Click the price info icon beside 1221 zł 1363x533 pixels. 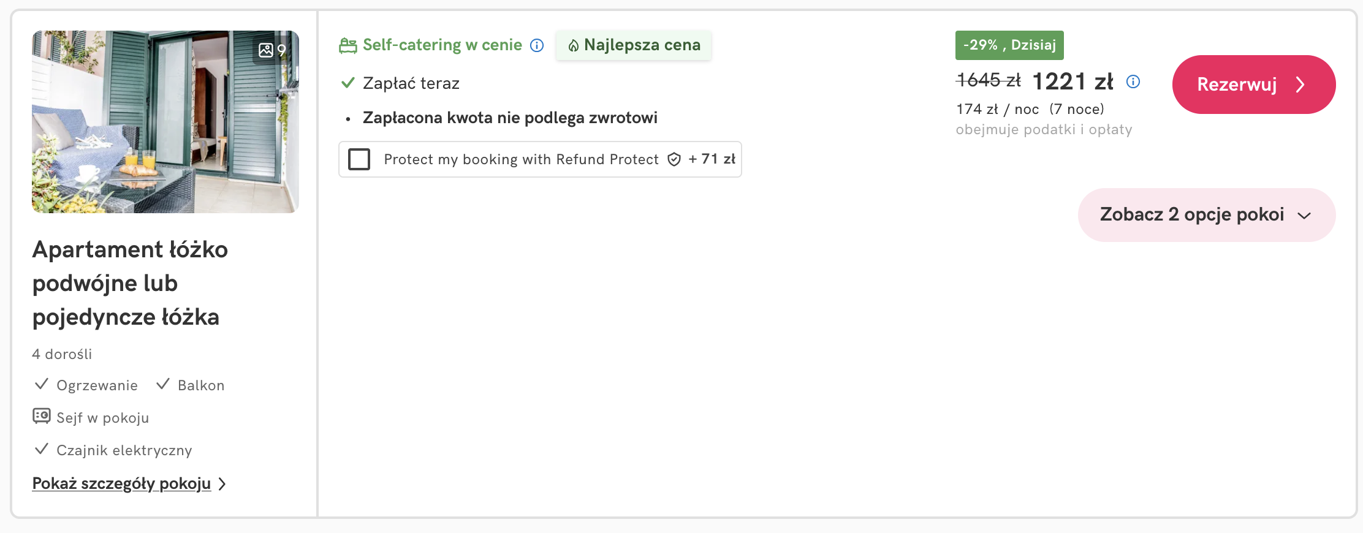1133,81
